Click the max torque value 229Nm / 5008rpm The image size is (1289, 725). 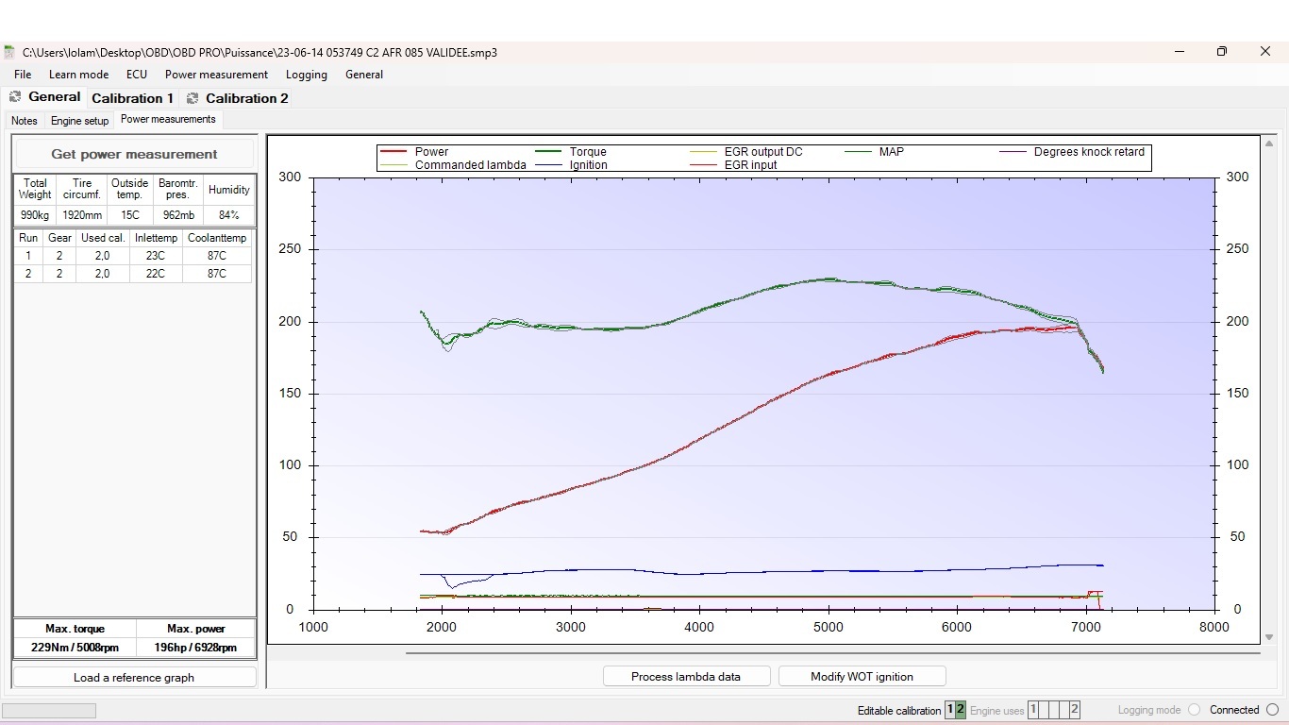(x=75, y=649)
